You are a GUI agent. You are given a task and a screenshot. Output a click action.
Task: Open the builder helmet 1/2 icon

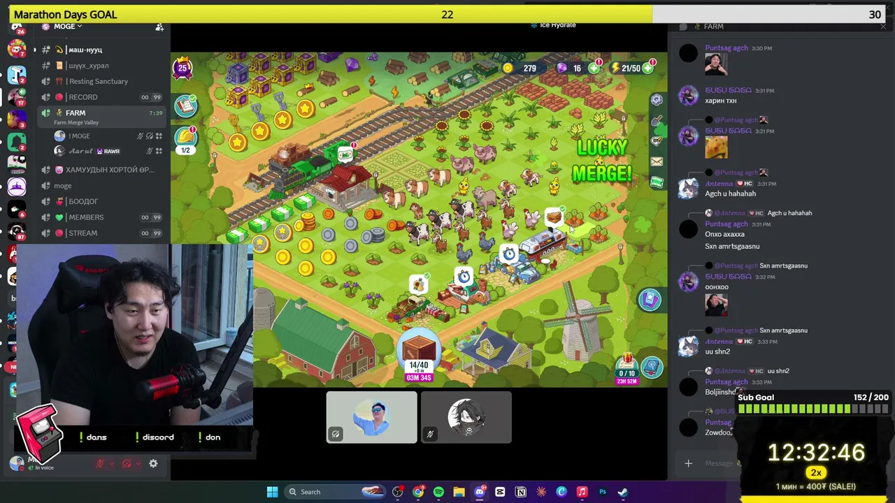tap(186, 138)
